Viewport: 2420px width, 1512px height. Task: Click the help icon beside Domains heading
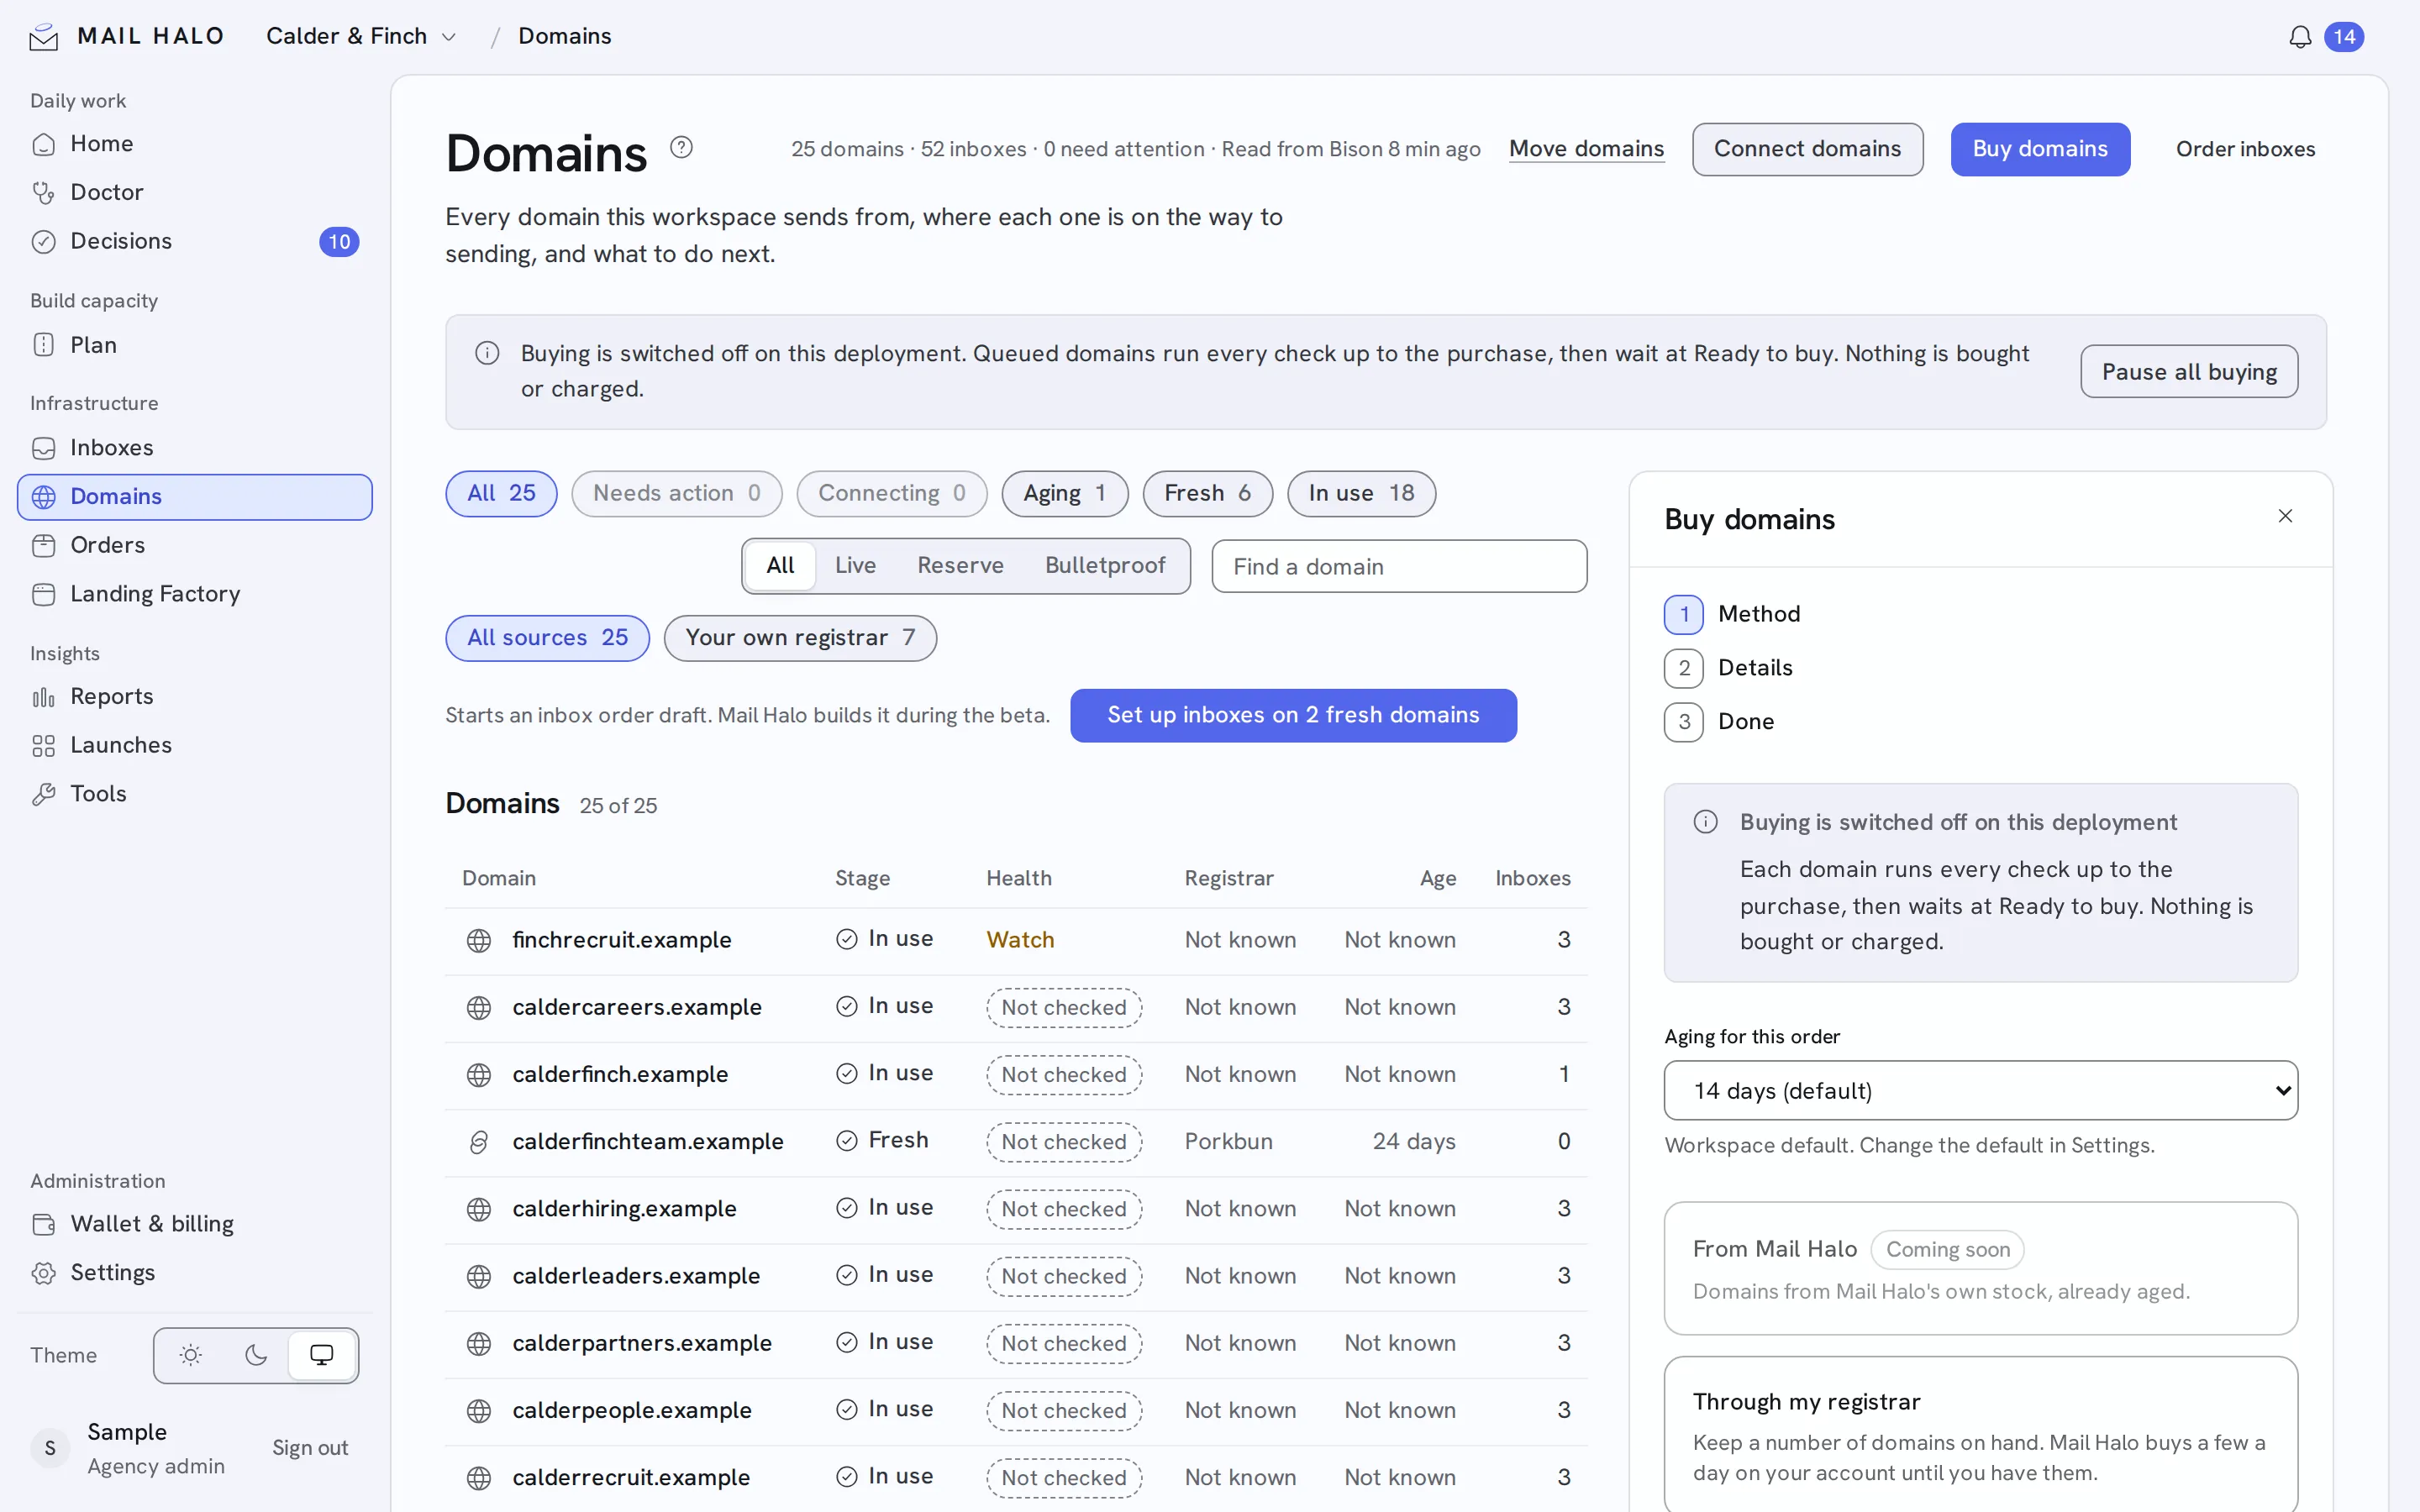(681, 148)
